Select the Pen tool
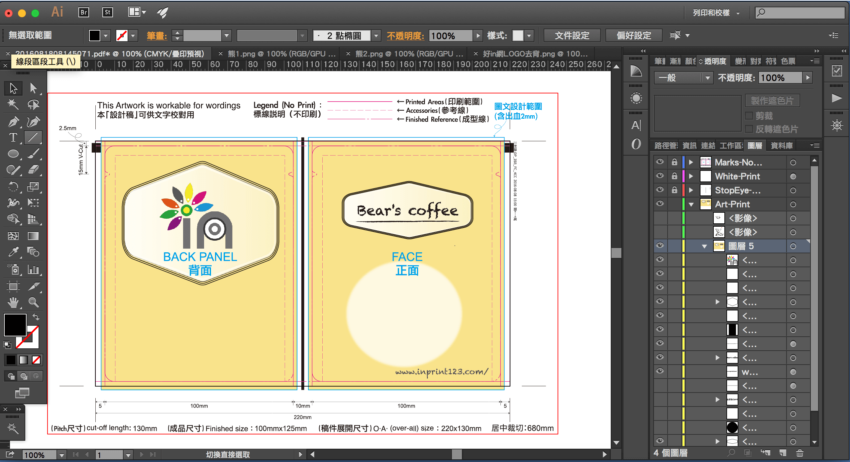Image resolution: width=850 pixels, height=462 pixels. pos(13,122)
